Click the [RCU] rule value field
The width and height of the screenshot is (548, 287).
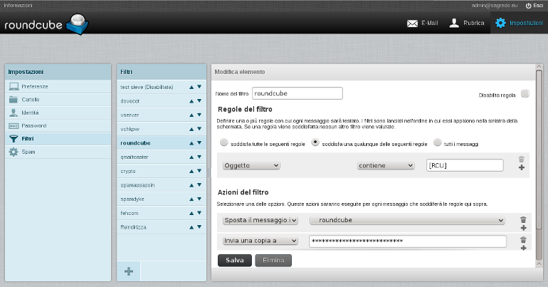465,165
